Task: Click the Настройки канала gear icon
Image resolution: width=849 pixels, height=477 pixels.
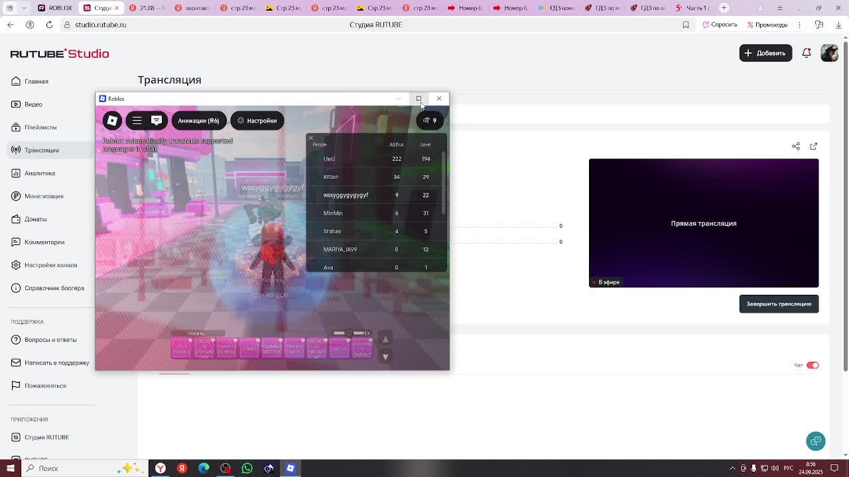Action: point(16,265)
